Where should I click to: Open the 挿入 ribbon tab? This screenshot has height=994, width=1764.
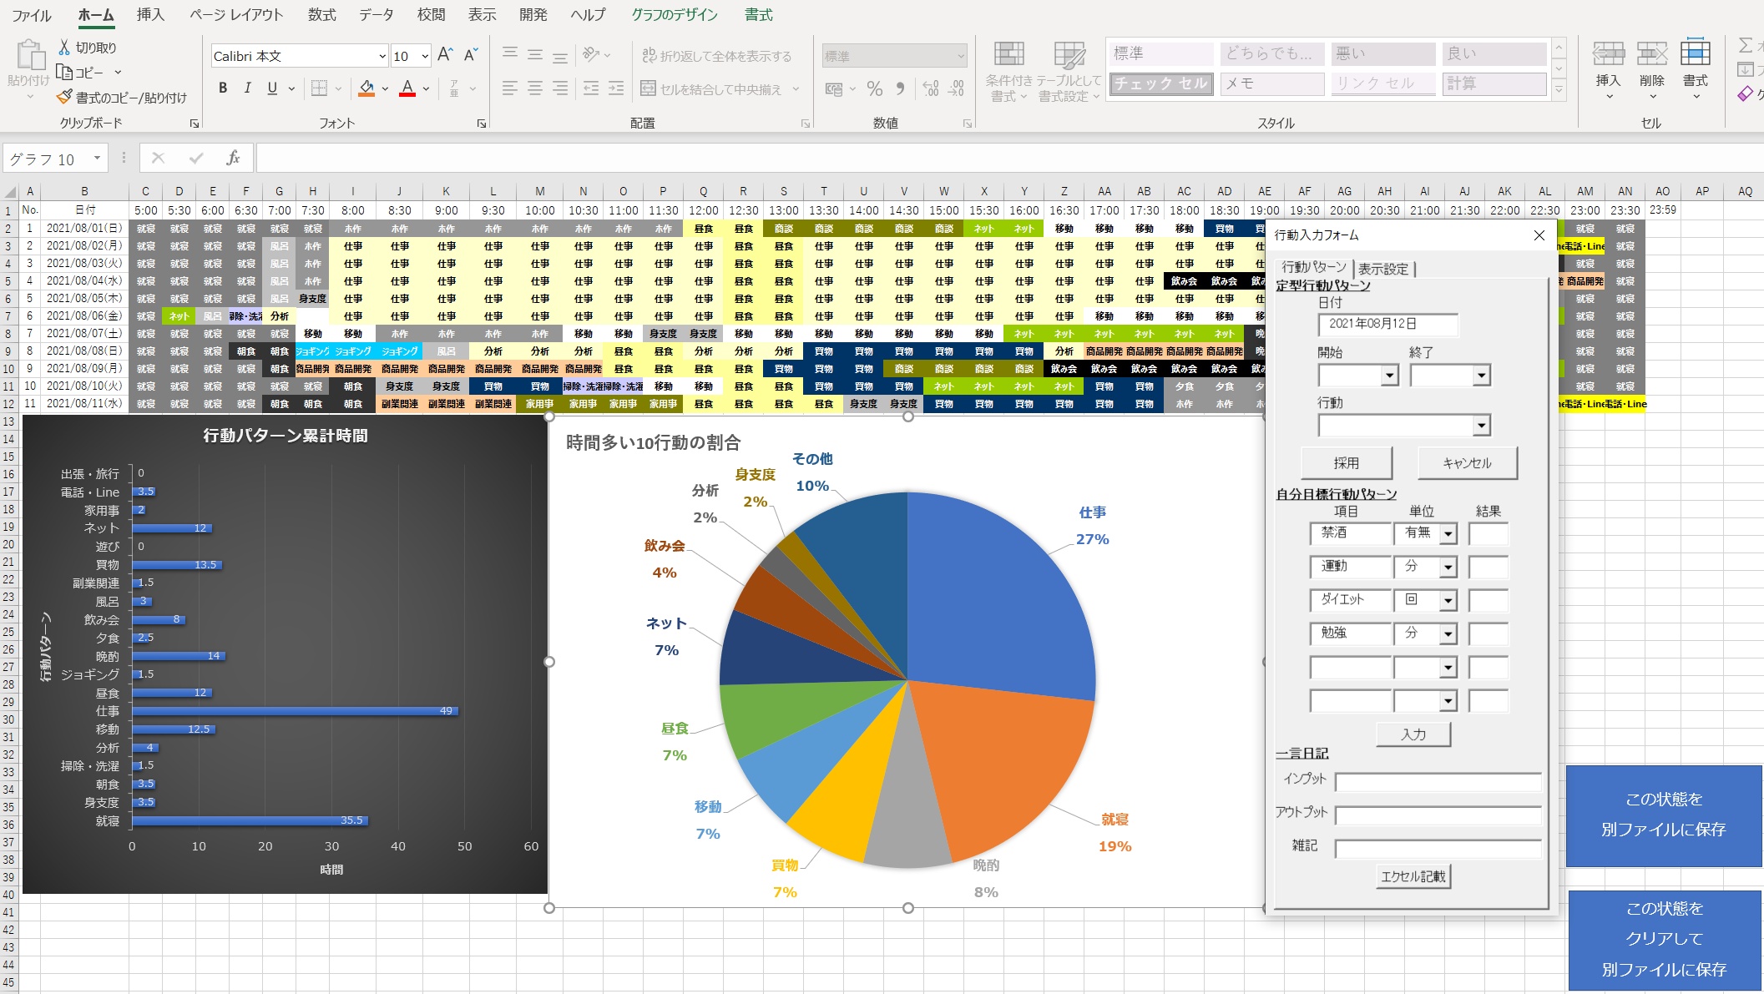tap(150, 15)
